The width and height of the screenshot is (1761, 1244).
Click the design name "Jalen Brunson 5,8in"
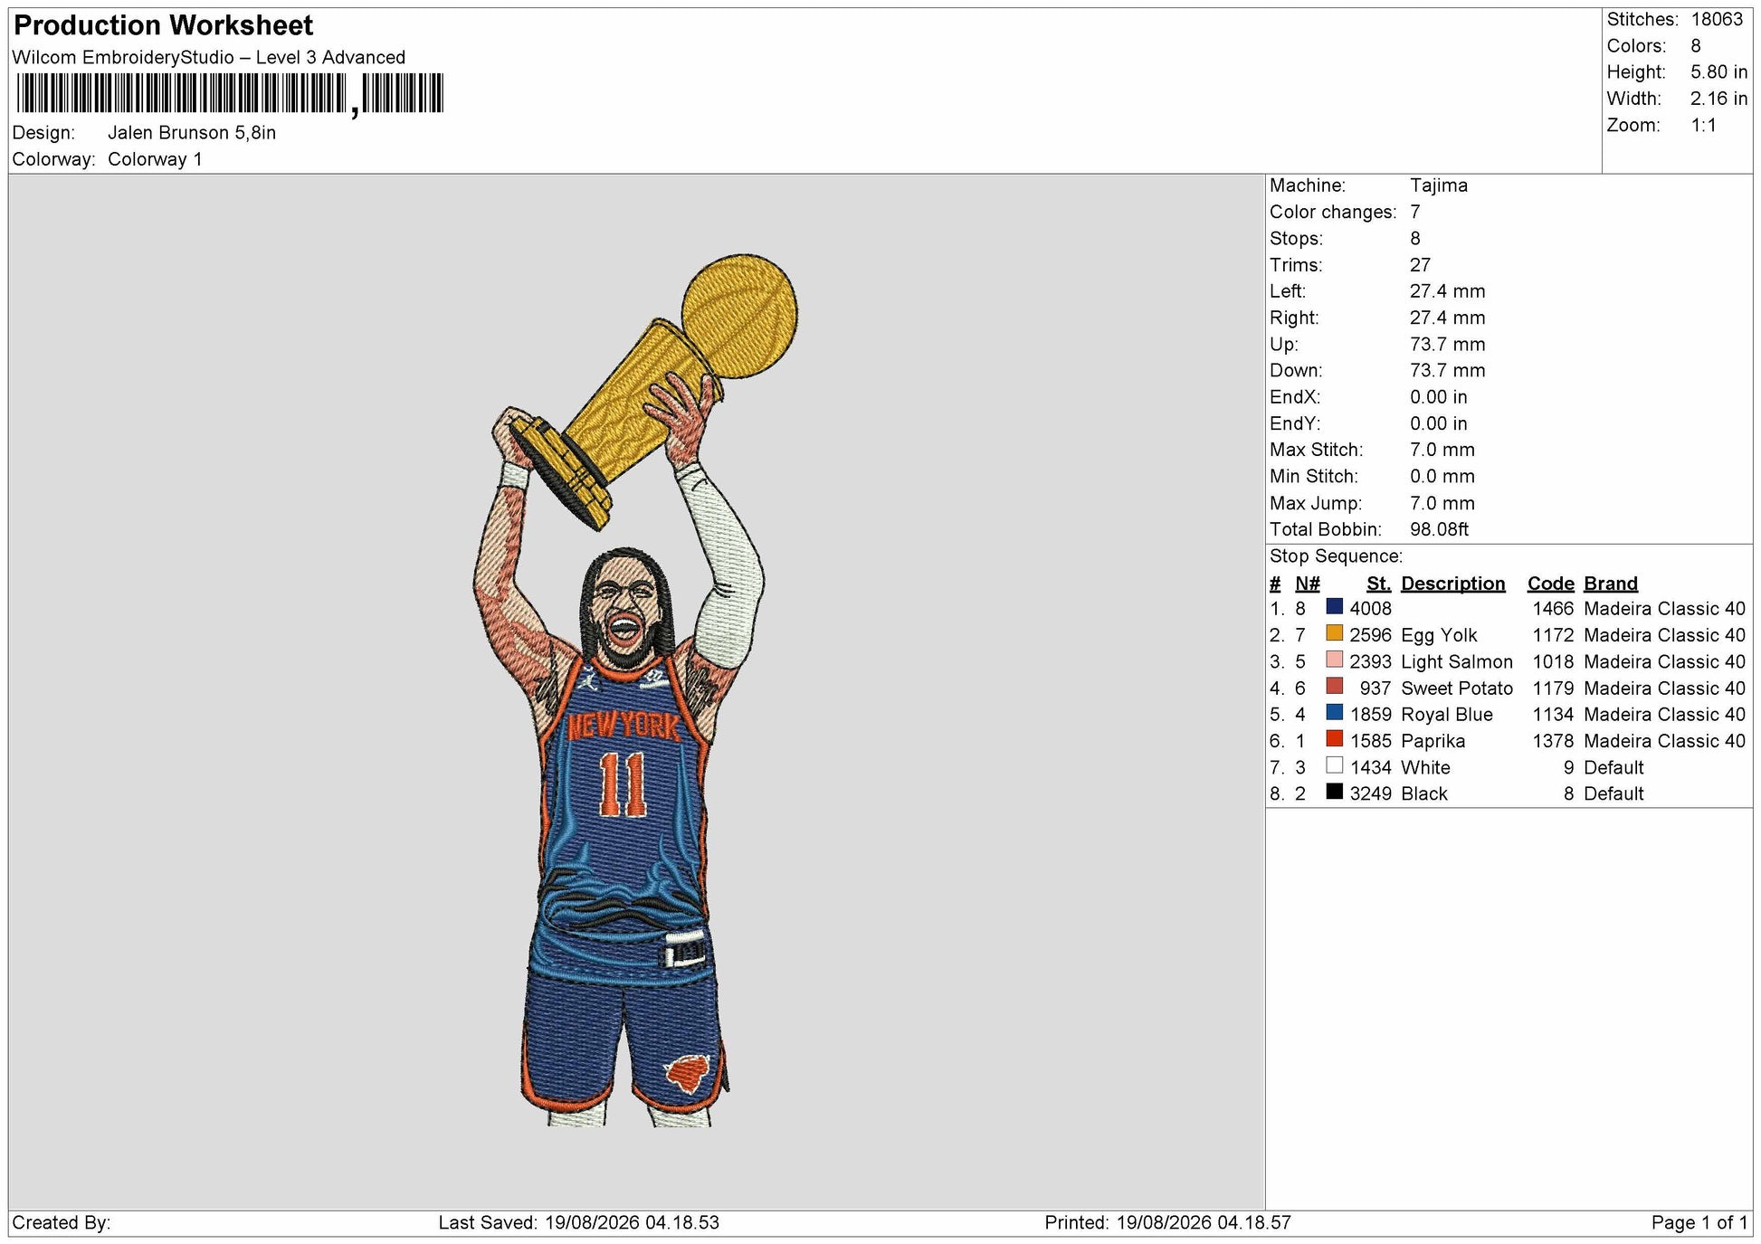coord(192,132)
